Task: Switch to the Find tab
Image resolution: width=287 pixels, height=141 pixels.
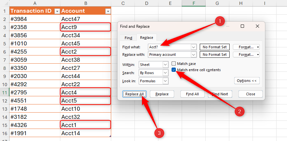Action: (128, 38)
